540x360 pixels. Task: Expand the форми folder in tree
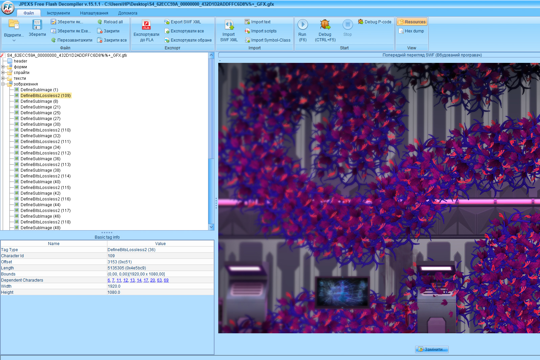point(3,67)
